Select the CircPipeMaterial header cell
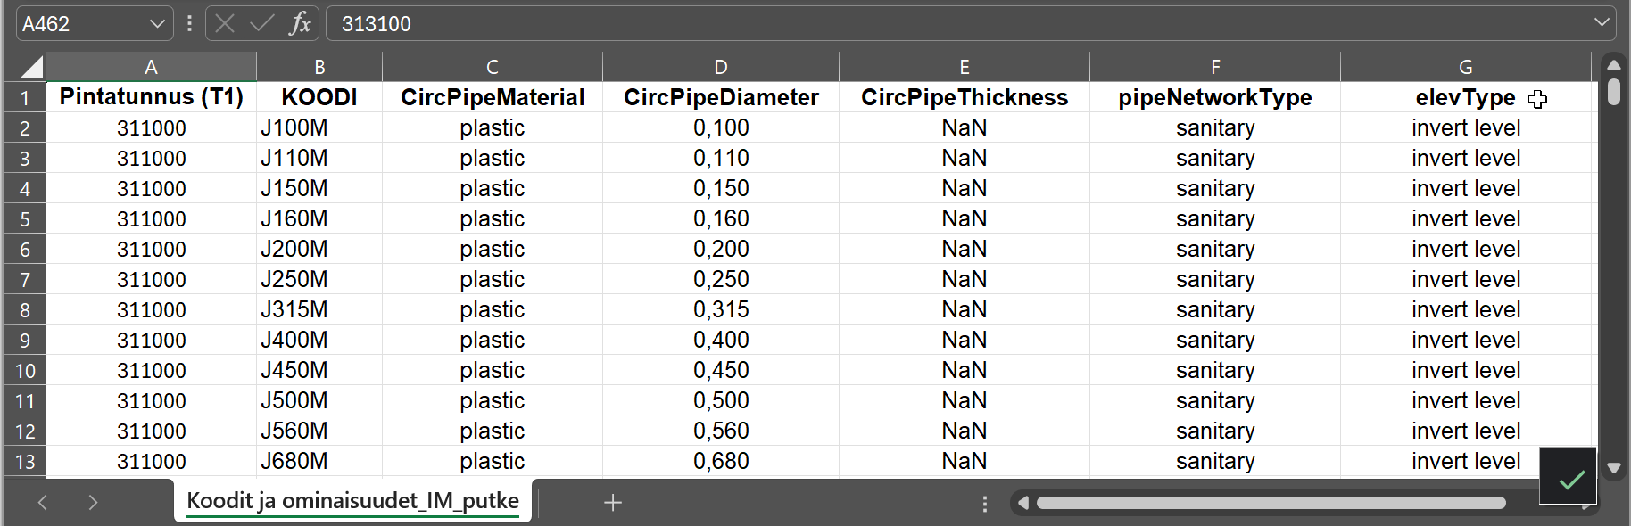The height and width of the screenshot is (526, 1631). 492,97
